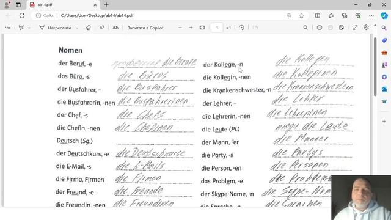Open the address bar zoom indicator

coord(289,15)
